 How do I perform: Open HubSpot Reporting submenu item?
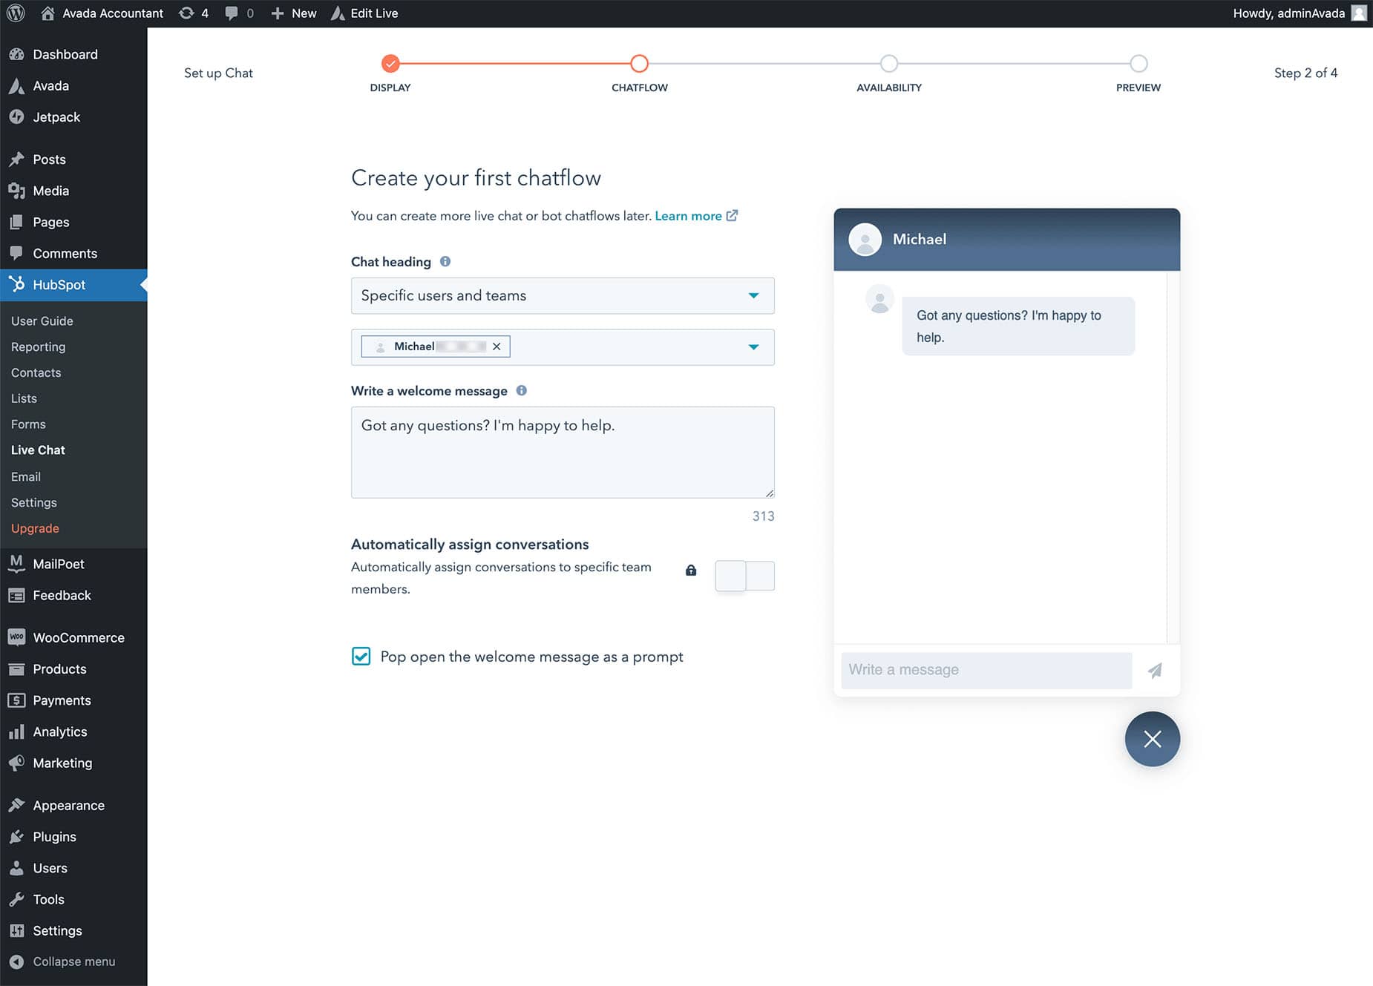tap(38, 346)
